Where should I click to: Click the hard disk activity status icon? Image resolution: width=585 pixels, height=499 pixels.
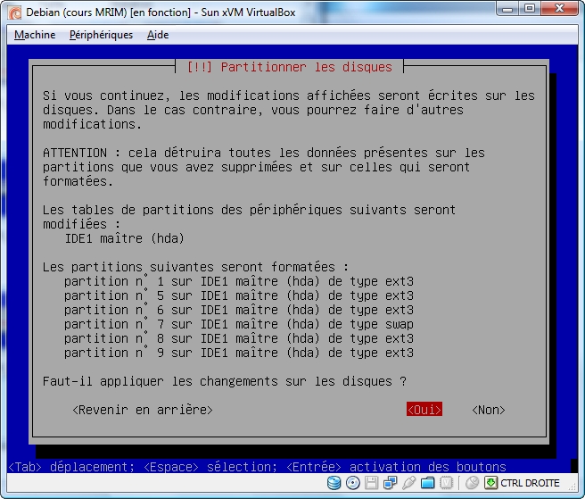tap(334, 483)
